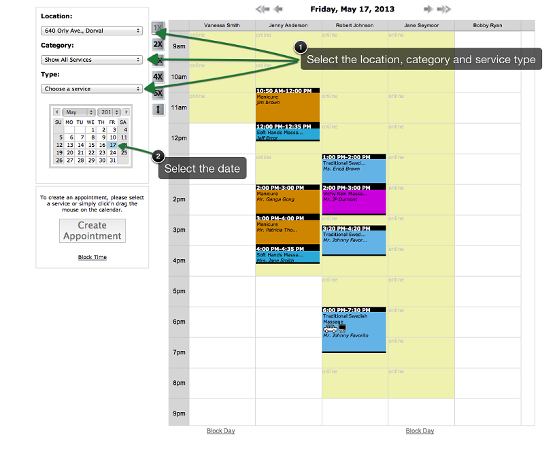Select May 24 in mini calendar
The width and height of the screenshot is (557, 459).
[x=113, y=153]
